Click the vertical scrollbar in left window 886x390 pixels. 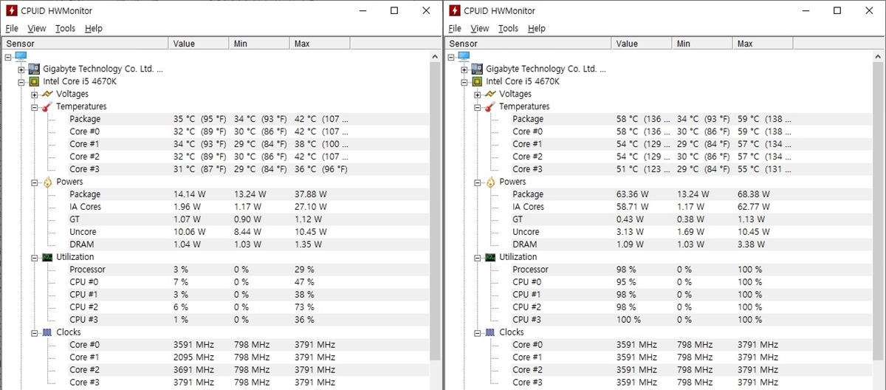pos(434,220)
